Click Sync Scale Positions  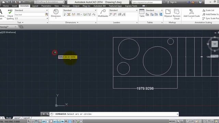tap(211, 18)
